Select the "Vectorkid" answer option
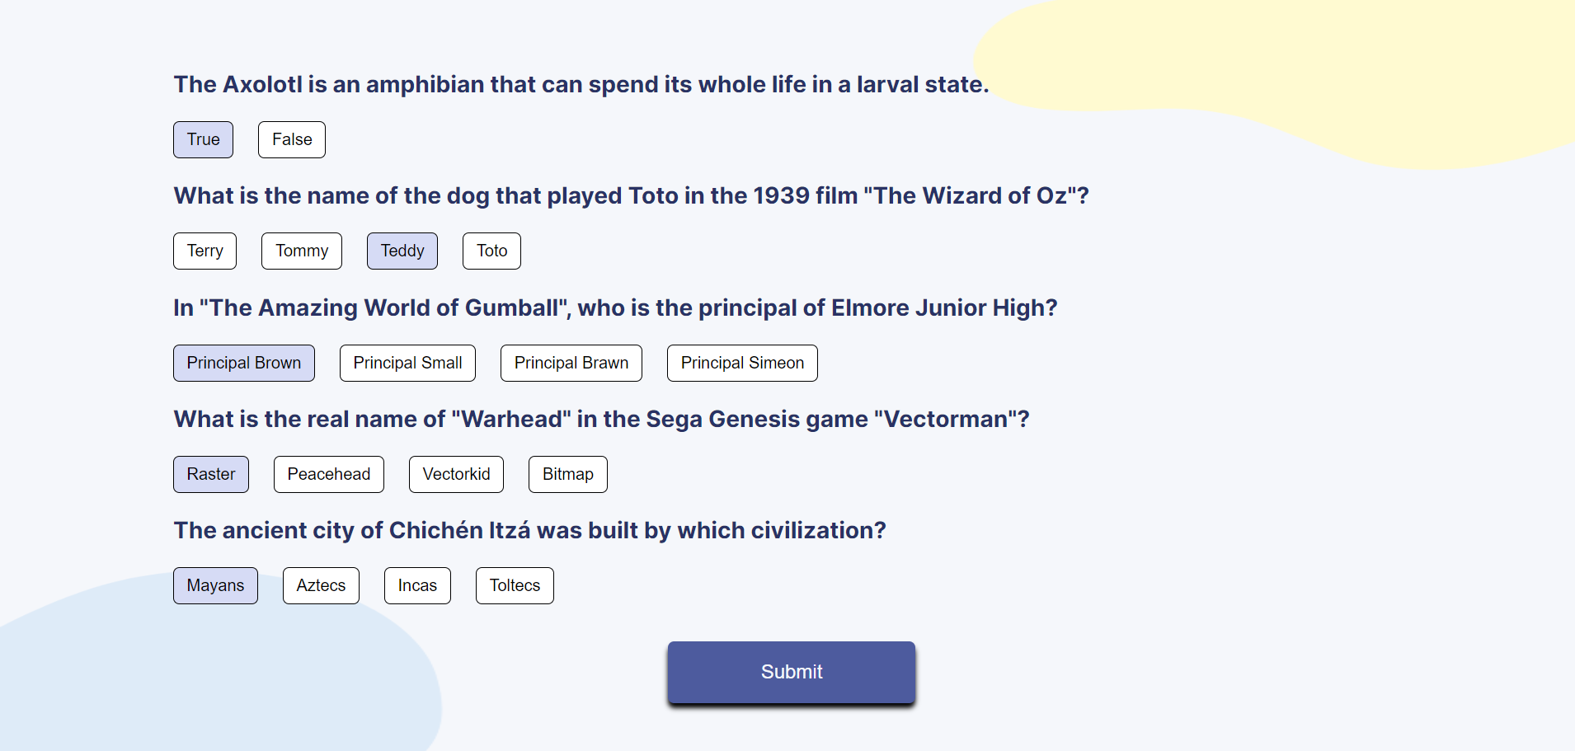 (455, 474)
